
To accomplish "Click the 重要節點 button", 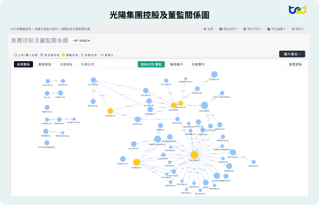I will point(295,64).
